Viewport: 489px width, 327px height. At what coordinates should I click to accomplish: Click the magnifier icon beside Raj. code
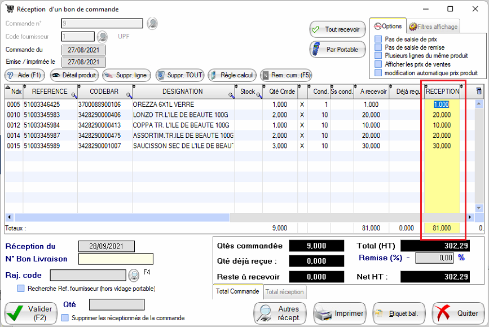click(x=134, y=275)
